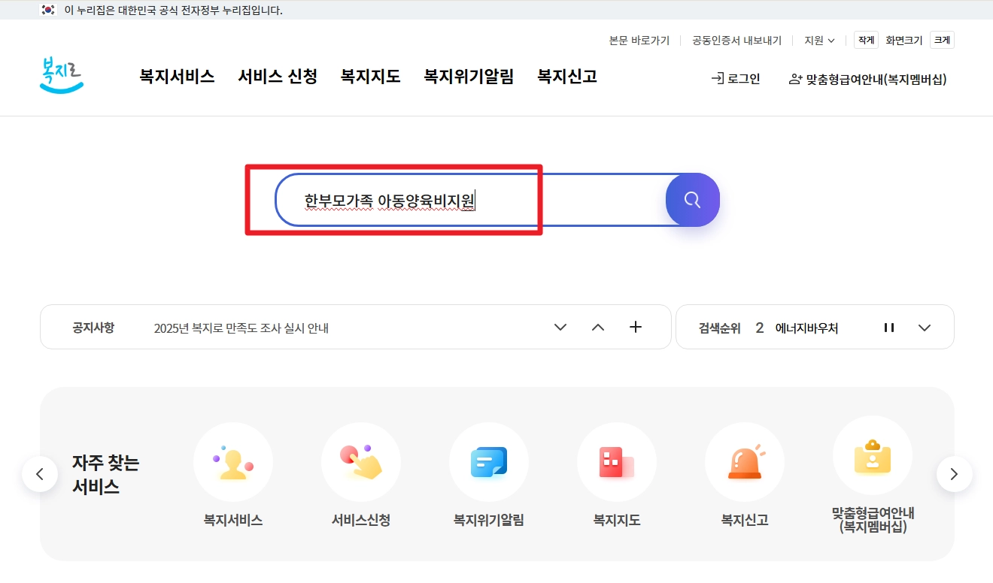993x583 pixels.
Task: Open the 복지지도 map icon
Action: pos(617,462)
